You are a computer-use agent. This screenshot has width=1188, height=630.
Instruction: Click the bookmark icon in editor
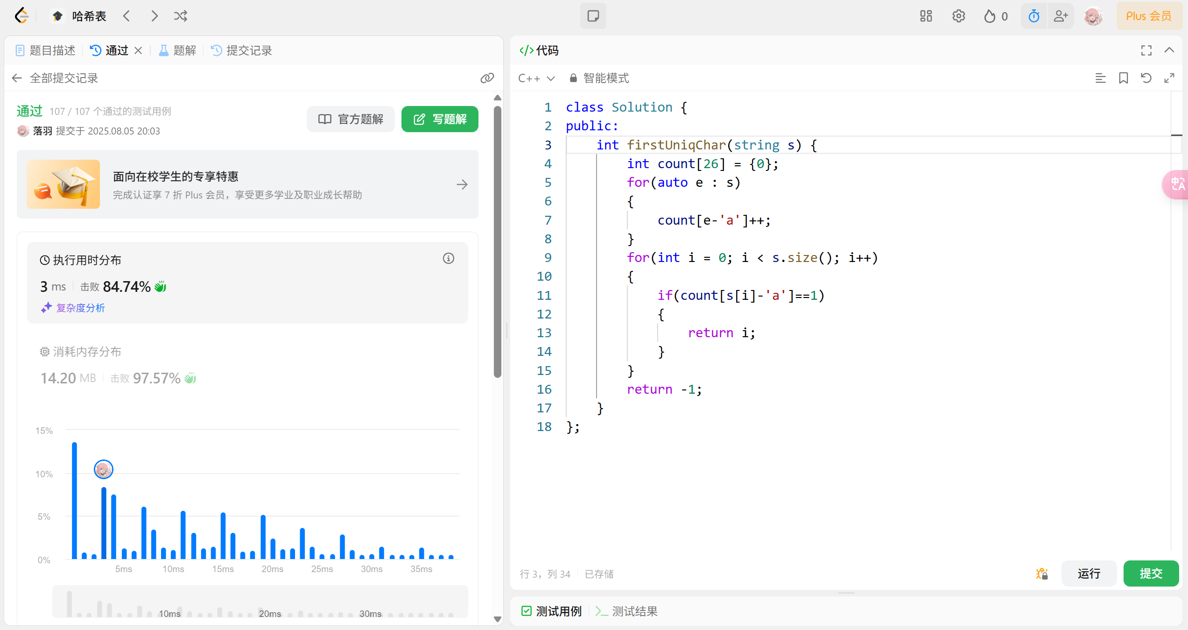click(x=1123, y=78)
